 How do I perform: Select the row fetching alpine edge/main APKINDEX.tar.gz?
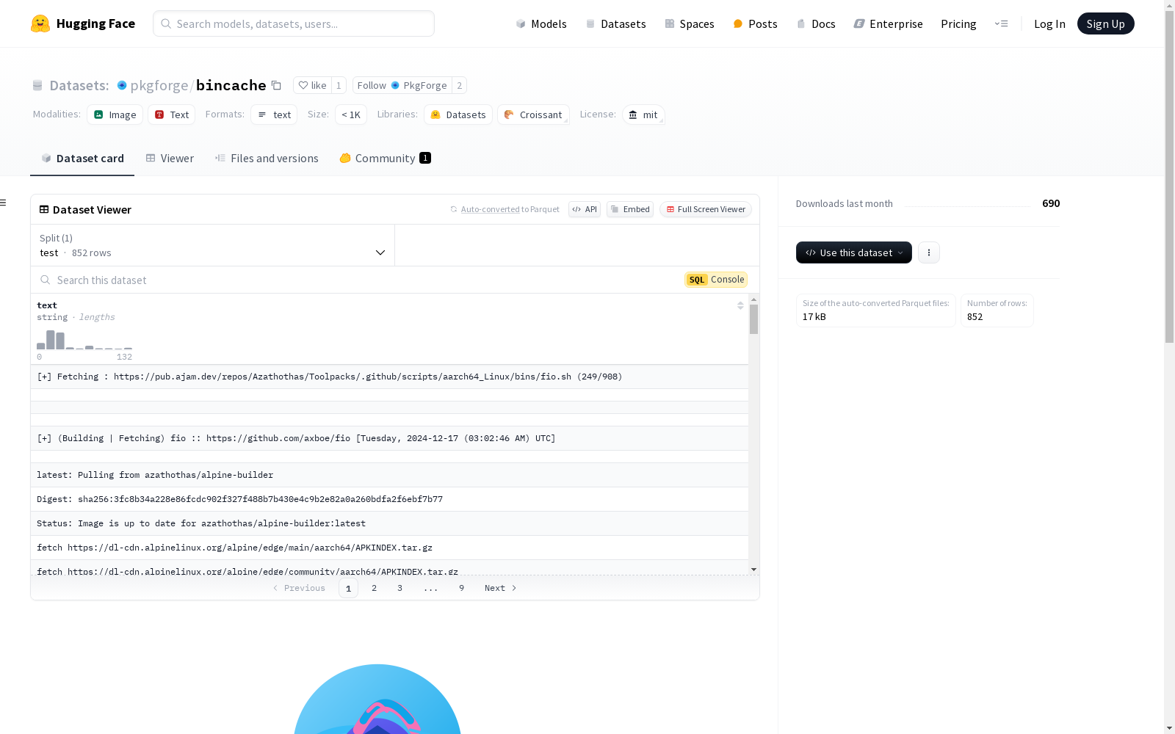[x=389, y=548]
